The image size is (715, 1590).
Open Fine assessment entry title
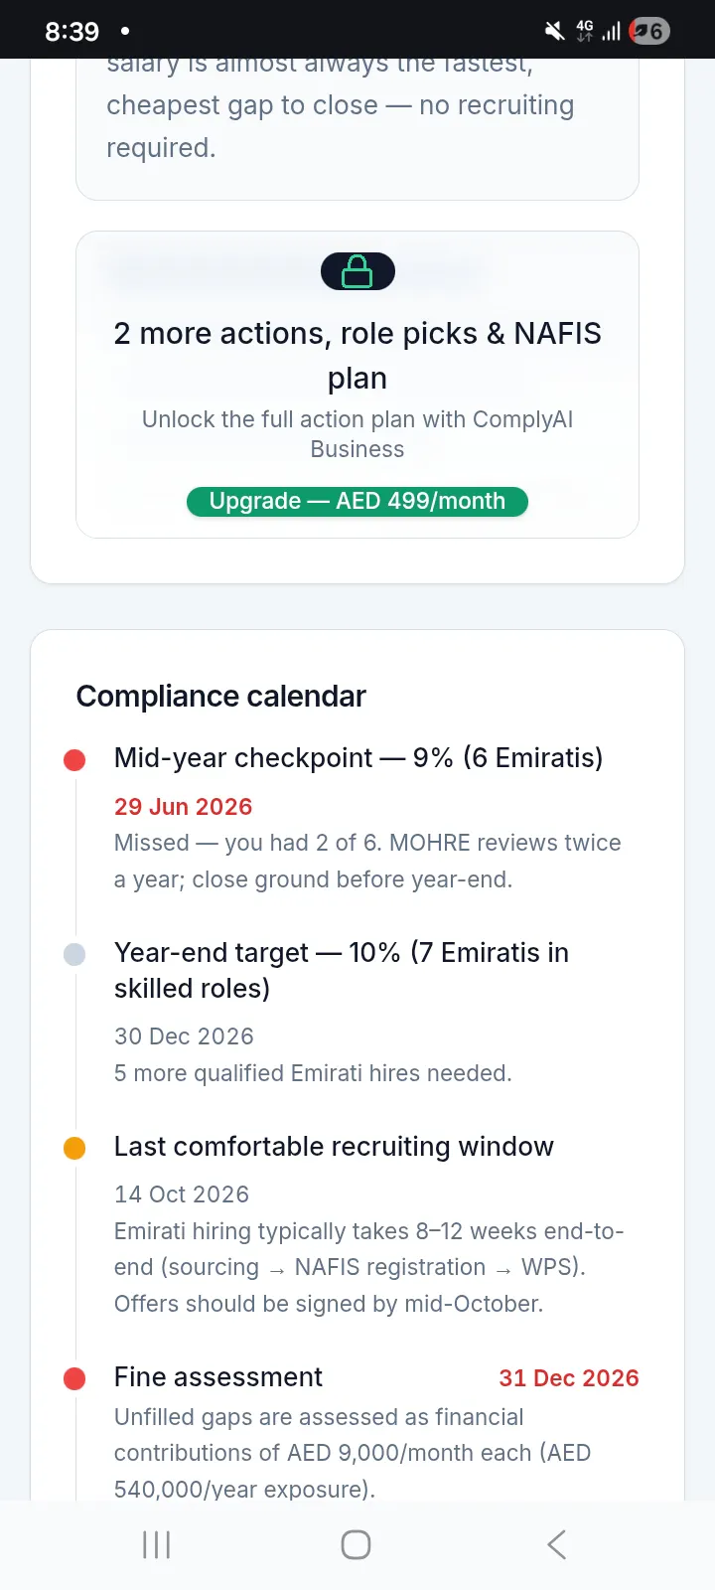(218, 1376)
